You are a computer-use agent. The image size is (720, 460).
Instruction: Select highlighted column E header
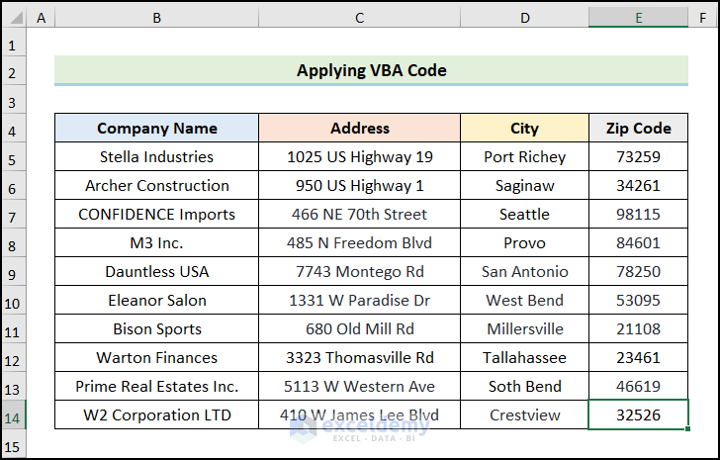click(x=638, y=18)
